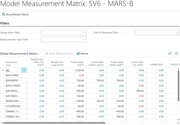180x125 pixels.
Task: Click the Reload refresh icon
Action: [x=78, y=54]
